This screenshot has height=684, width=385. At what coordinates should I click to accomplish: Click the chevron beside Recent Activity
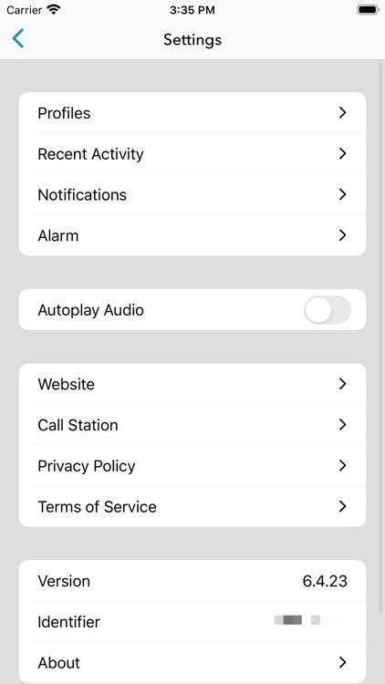(x=343, y=153)
